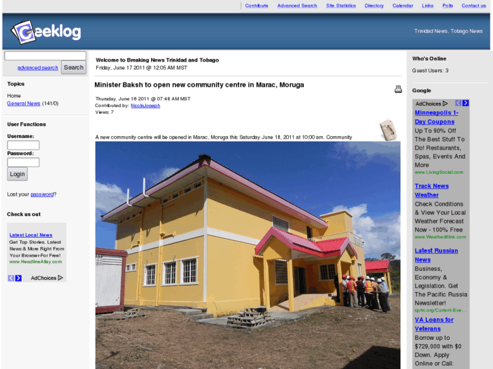The image size is (493, 369).
Task: Click 'Trinidad News, Tobago News' header slogan
Action: 448,31
